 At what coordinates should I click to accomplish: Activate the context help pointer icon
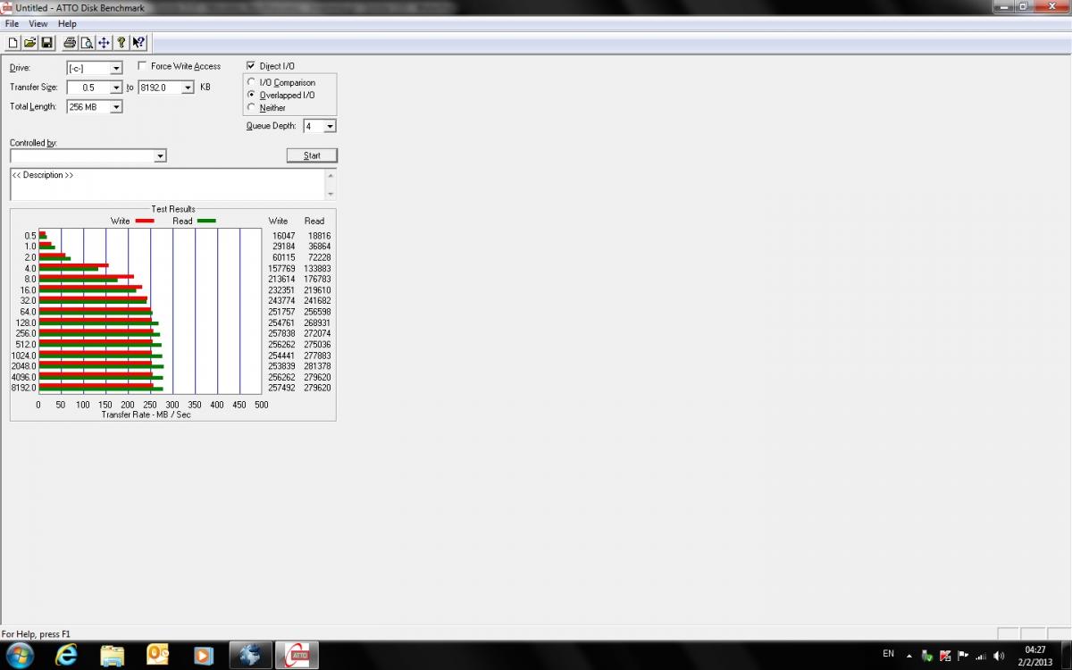(138, 43)
